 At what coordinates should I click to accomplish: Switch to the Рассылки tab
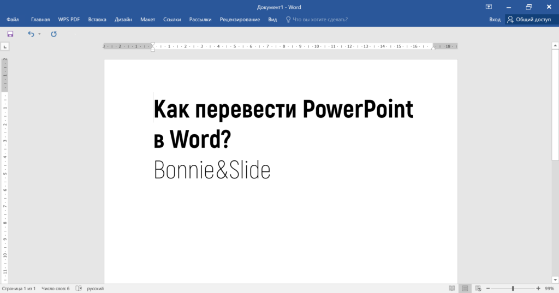[200, 20]
